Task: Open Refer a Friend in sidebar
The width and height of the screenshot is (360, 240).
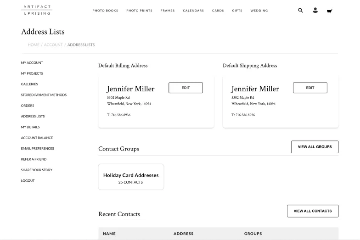Action: (34, 159)
